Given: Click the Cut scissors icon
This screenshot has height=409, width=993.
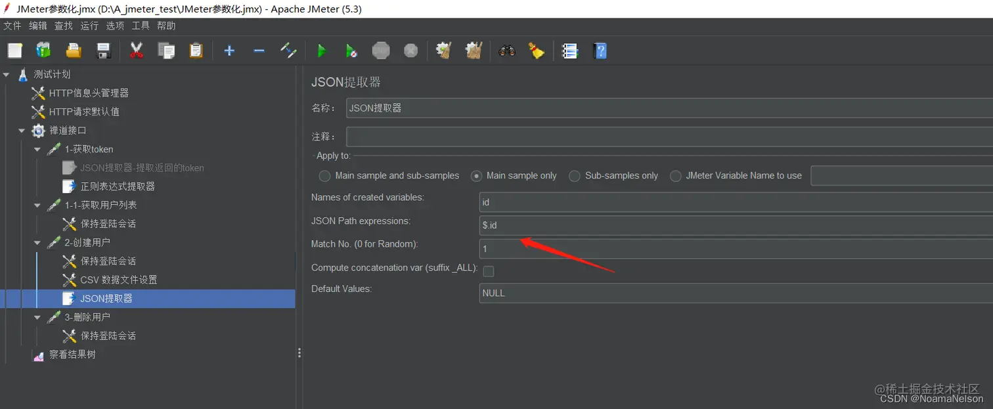Looking at the screenshot, I should (x=137, y=51).
